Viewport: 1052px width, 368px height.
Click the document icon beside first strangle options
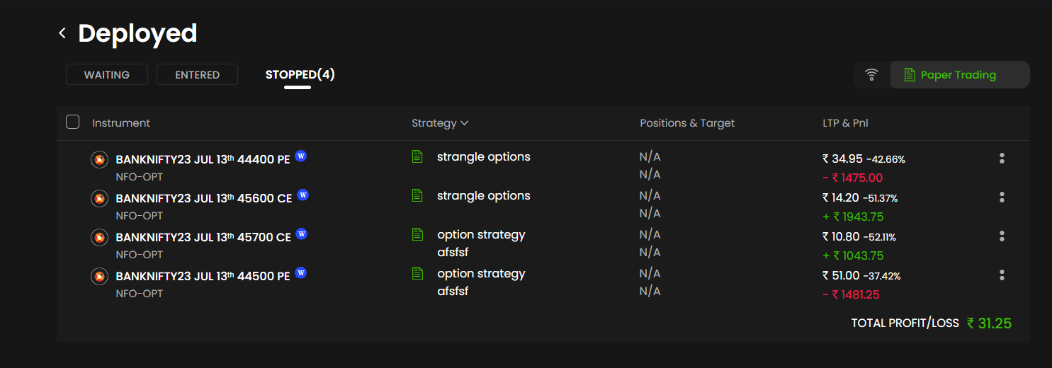point(417,156)
